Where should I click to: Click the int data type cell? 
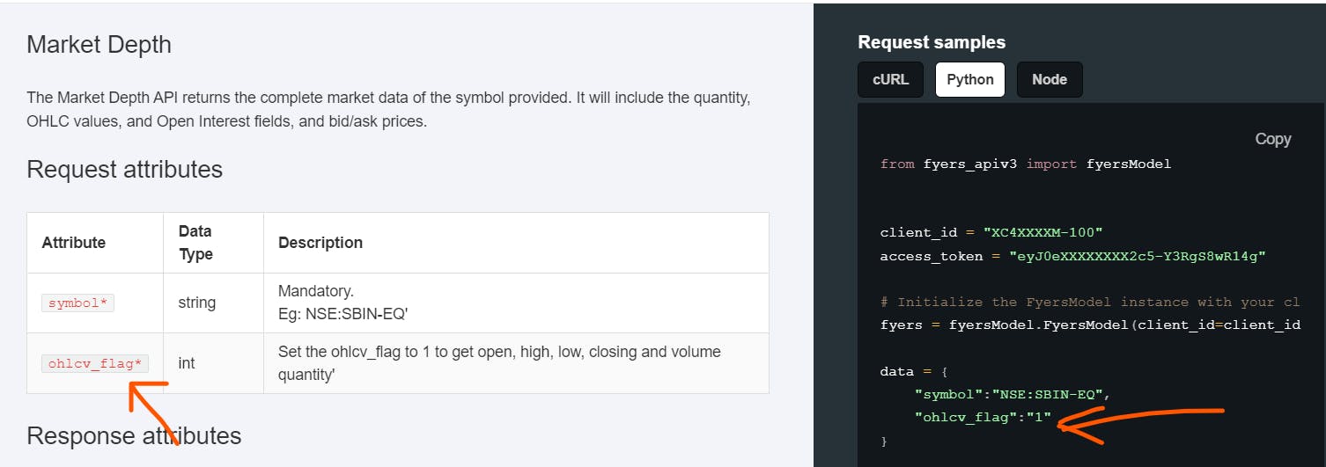[187, 362]
